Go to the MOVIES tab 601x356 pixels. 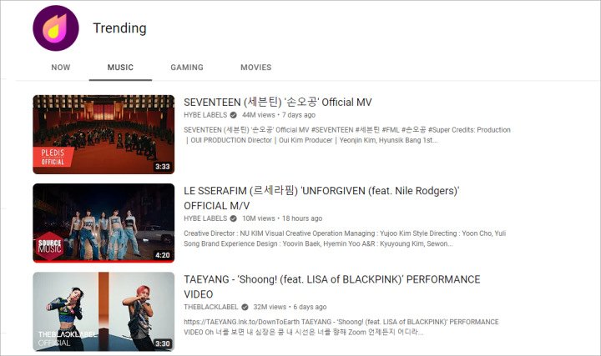pyautogui.click(x=256, y=68)
